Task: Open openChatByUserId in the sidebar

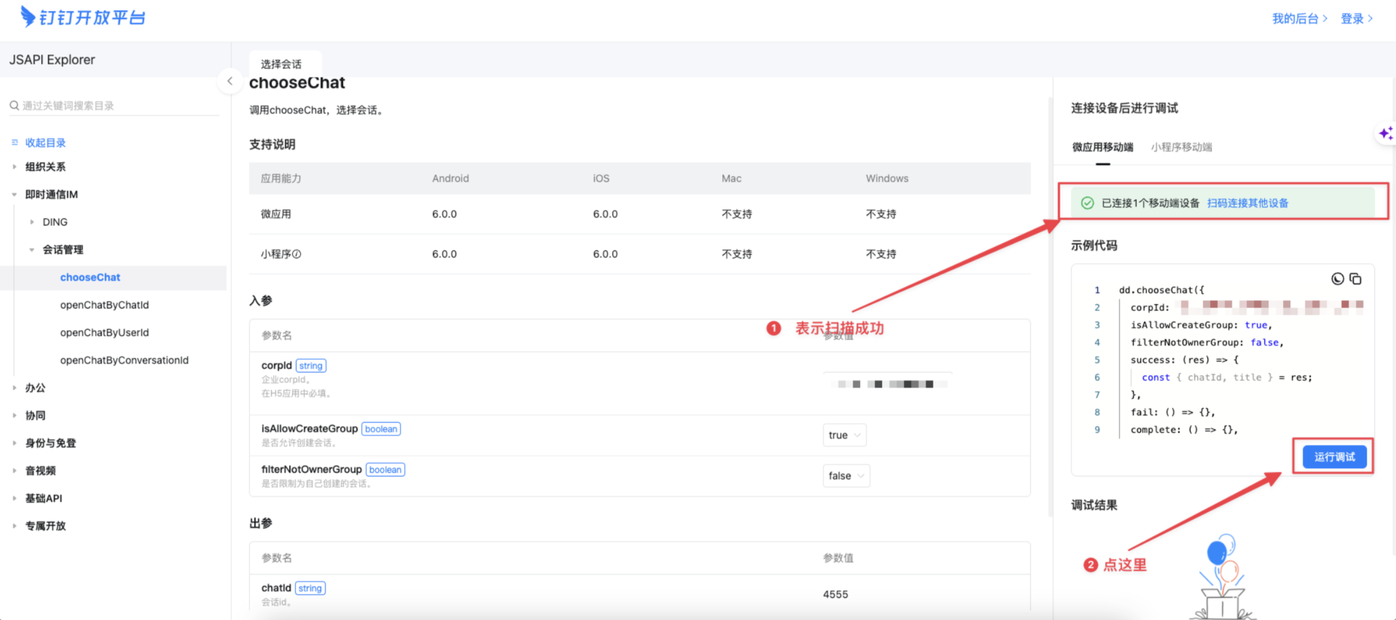Action: [105, 332]
